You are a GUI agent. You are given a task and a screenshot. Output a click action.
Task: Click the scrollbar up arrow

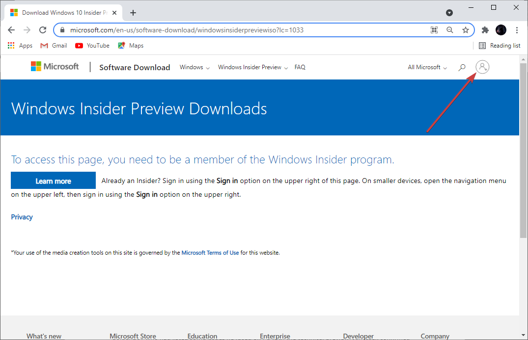[x=523, y=59]
